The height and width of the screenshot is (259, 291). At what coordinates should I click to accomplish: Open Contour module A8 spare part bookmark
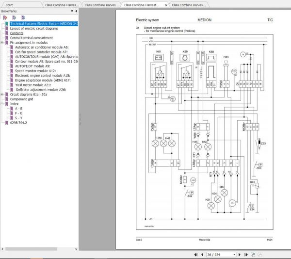[47, 62]
